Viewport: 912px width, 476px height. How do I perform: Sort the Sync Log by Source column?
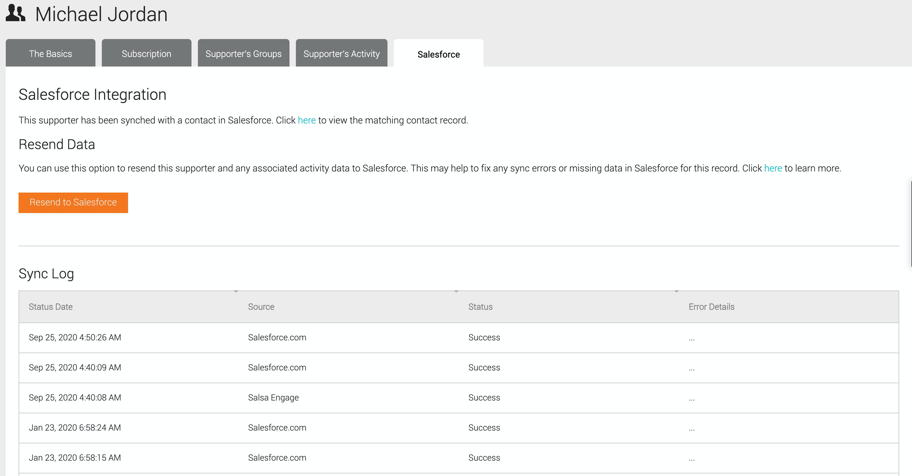click(x=261, y=306)
